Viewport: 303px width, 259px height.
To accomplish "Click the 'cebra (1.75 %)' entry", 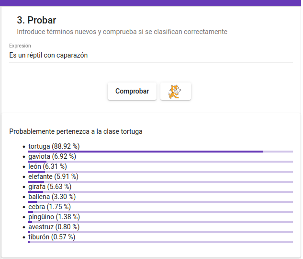I will pyautogui.click(x=49, y=207).
